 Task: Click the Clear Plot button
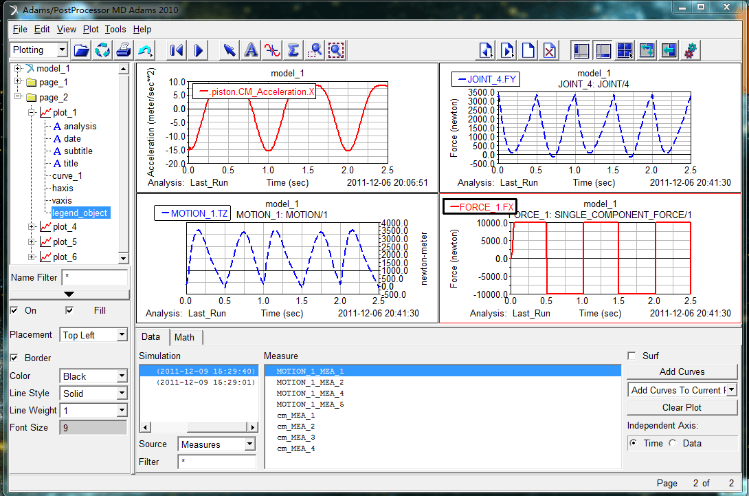tap(682, 407)
